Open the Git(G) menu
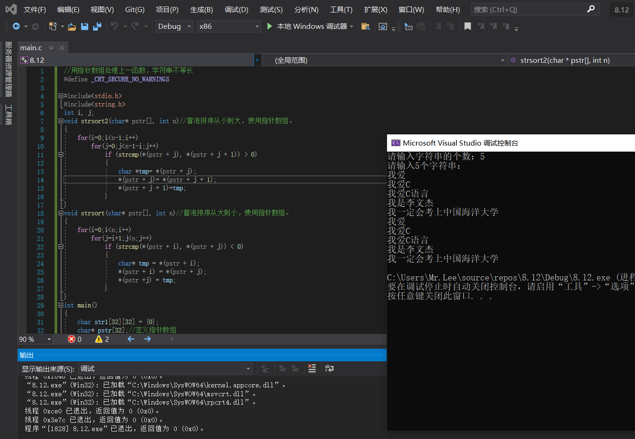The width and height of the screenshot is (635, 439). click(135, 9)
